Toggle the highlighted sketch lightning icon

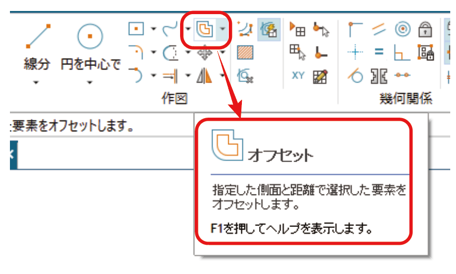coord(269,29)
